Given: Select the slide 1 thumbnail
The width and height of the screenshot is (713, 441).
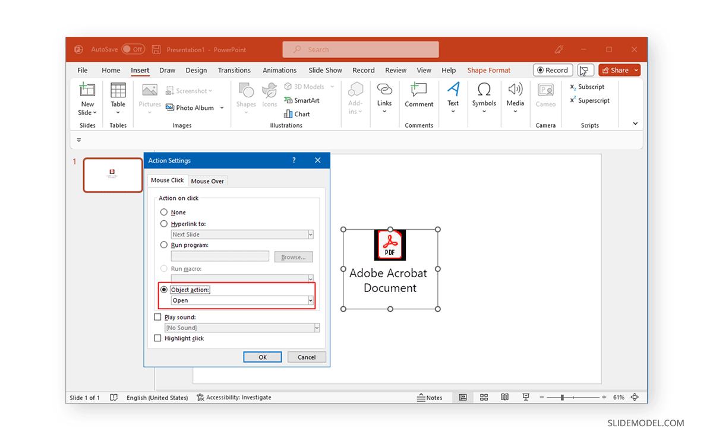Looking at the screenshot, I should [x=112, y=175].
